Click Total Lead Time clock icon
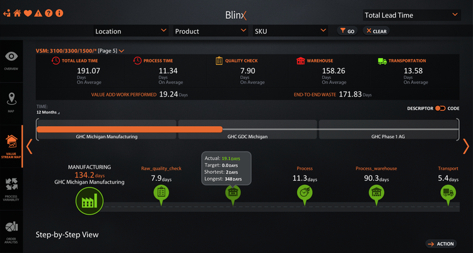The width and height of the screenshot is (473, 253). click(55, 61)
